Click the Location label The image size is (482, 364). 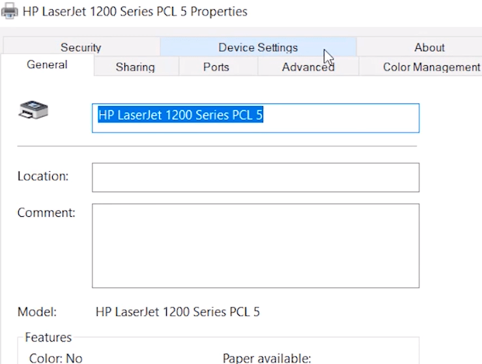click(43, 176)
